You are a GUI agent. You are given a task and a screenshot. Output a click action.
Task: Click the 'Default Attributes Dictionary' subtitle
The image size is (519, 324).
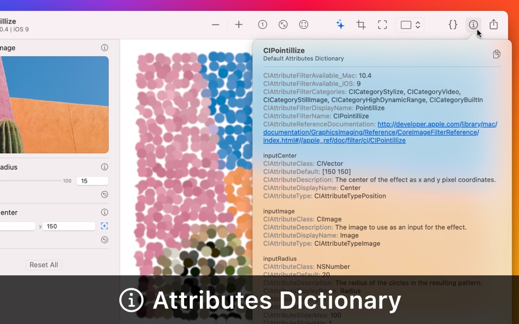point(303,58)
